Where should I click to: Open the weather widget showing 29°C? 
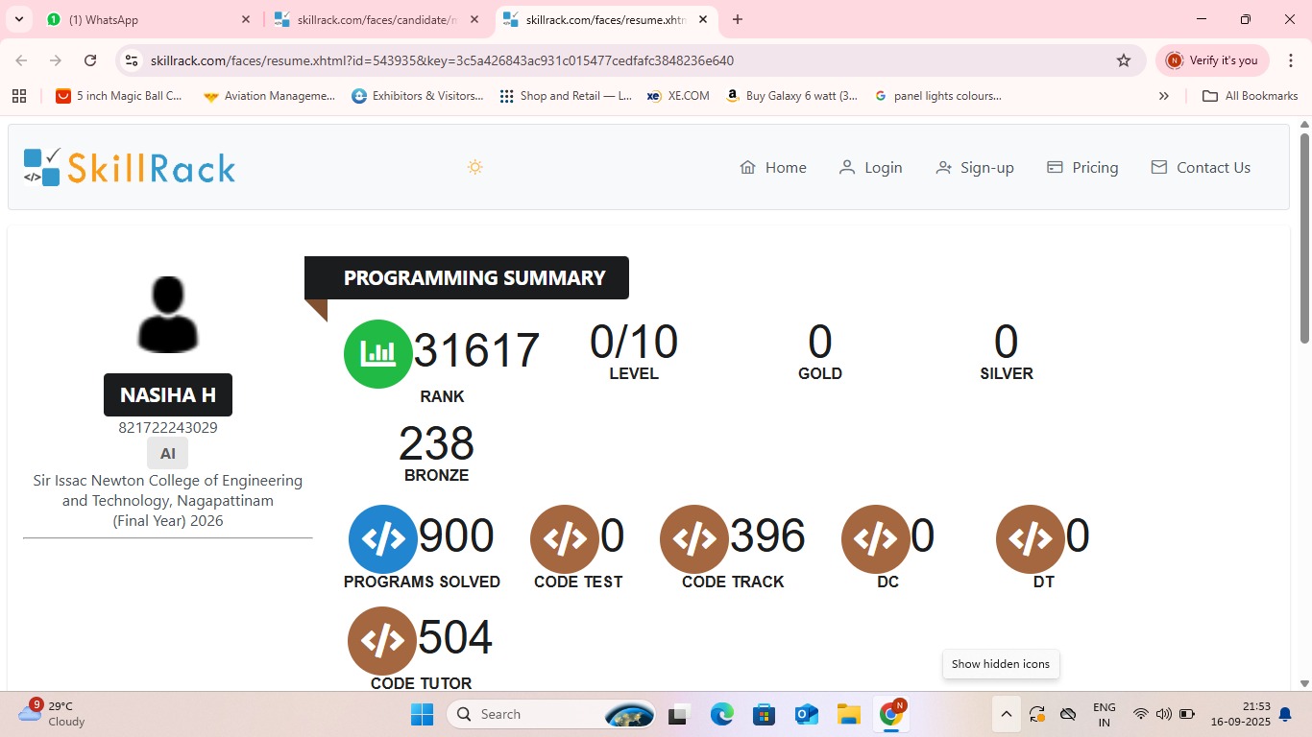(52, 714)
